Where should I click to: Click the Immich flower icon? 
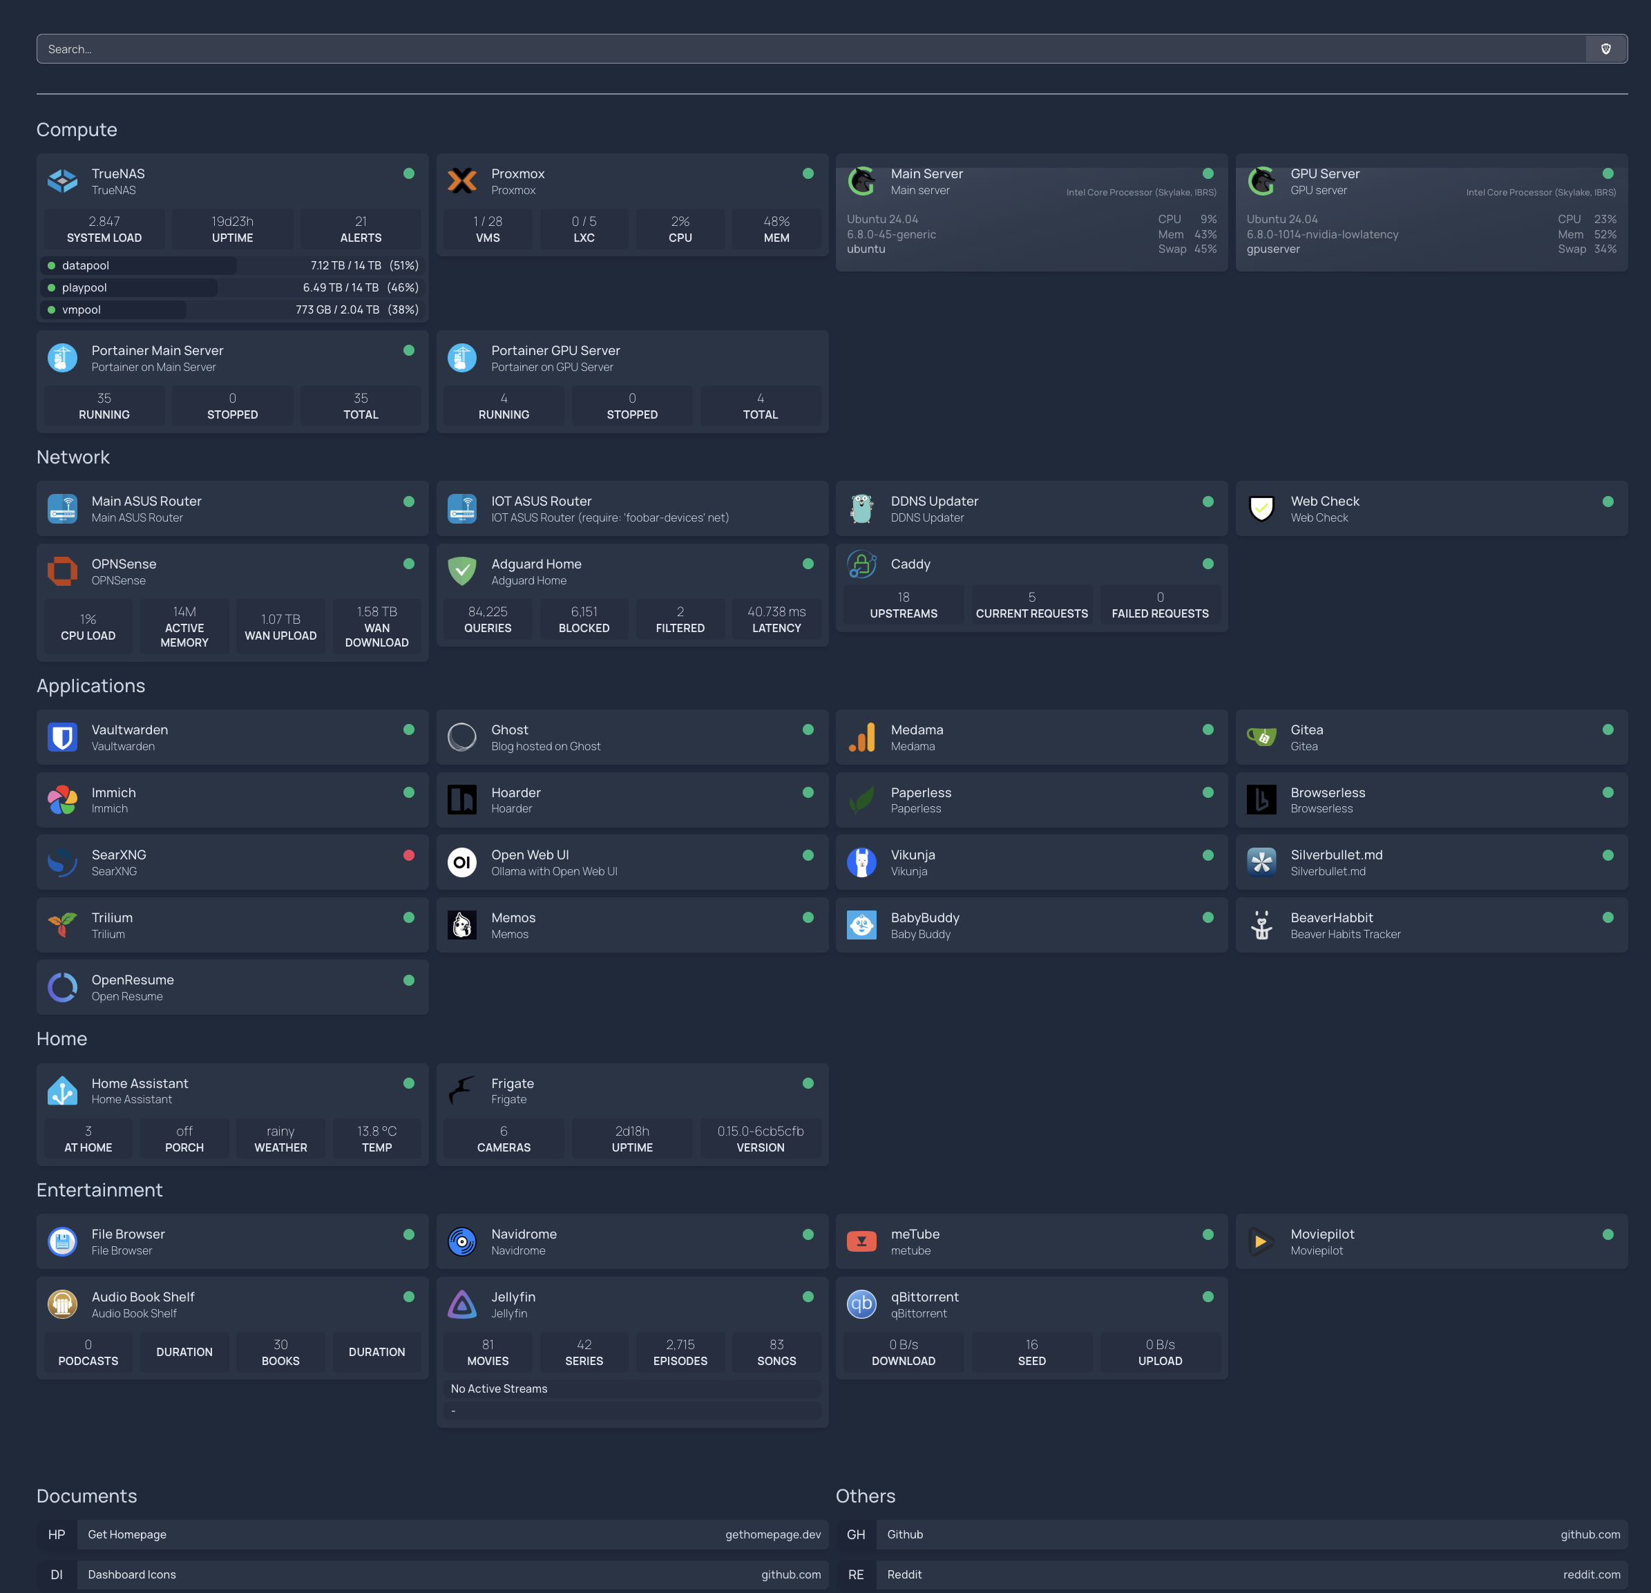click(62, 800)
